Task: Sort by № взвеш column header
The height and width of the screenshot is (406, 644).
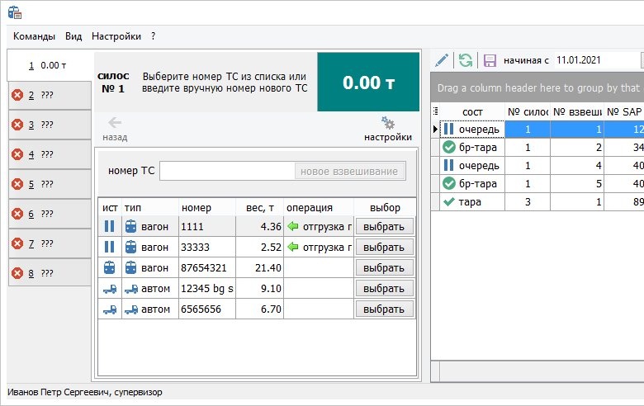Action: (576, 112)
